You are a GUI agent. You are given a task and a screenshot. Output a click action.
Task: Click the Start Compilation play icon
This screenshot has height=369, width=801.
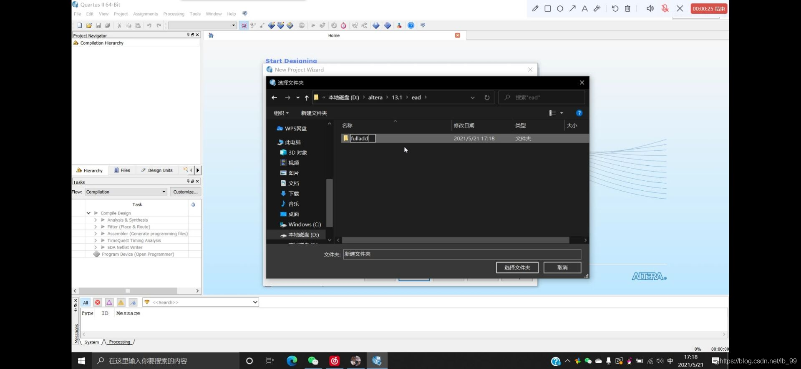point(313,25)
